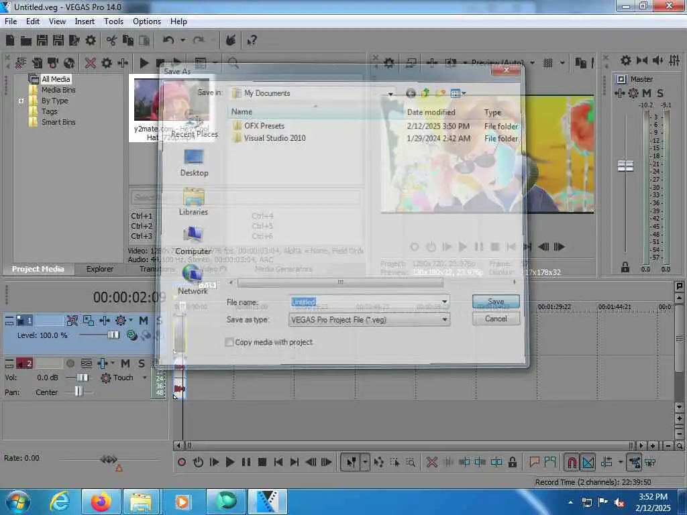This screenshot has width=687, height=515.
Task: Toggle Master bus Mute M button
Action: coord(647,93)
